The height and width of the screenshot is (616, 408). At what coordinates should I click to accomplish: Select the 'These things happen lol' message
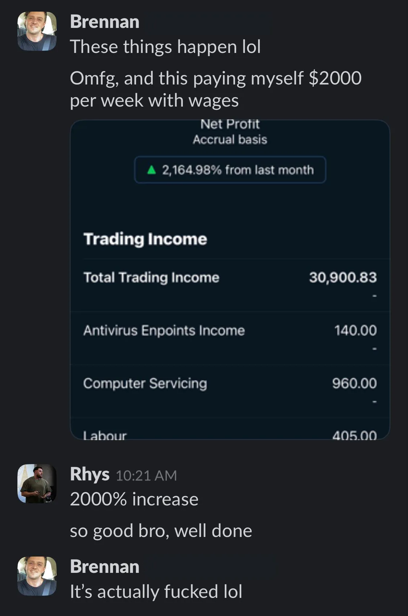click(165, 47)
